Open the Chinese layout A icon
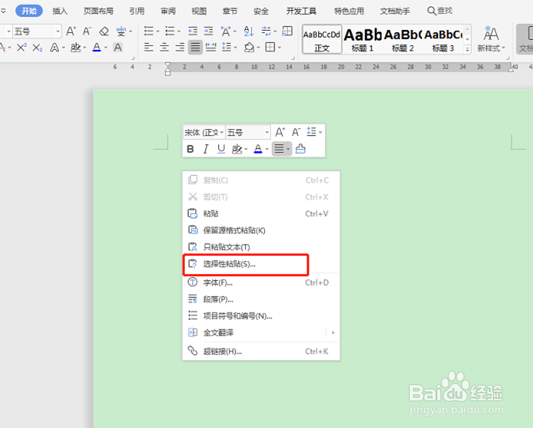Image resolution: width=533 pixels, height=428 pixels. (x=225, y=31)
